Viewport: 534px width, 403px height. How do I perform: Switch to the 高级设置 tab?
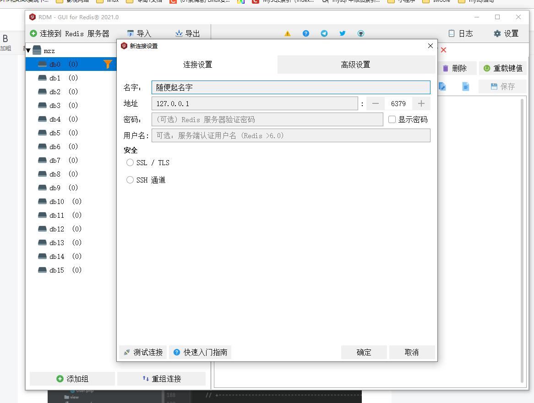point(356,64)
